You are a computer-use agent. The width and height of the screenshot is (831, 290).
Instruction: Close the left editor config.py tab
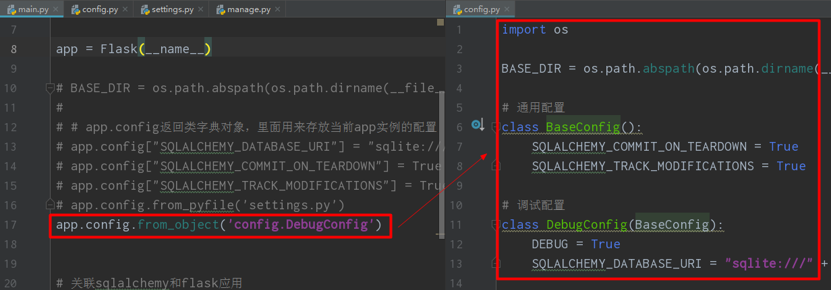click(124, 10)
